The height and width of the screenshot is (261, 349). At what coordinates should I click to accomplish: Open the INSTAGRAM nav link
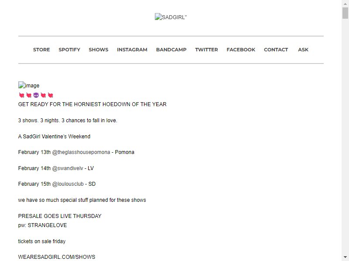coord(132,50)
